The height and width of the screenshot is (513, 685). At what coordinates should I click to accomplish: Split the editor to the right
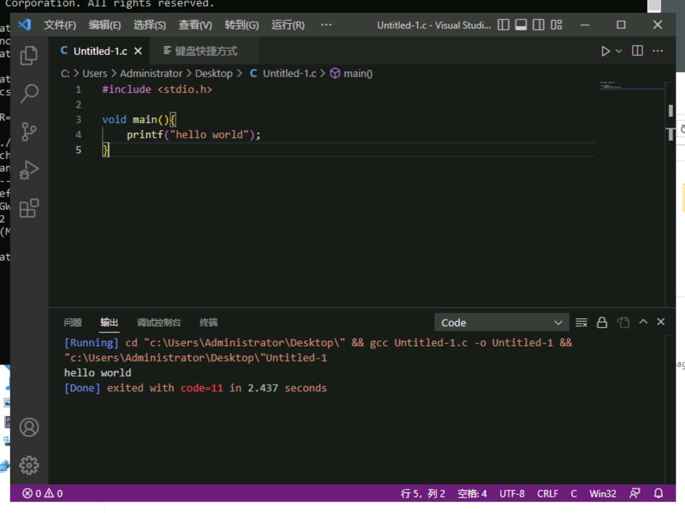click(x=637, y=51)
